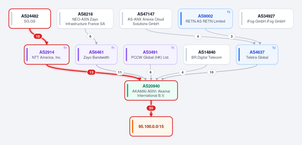Select the AS9002 RETN Limited node
Screen dimensions: 302x145
[x=205, y=19]
